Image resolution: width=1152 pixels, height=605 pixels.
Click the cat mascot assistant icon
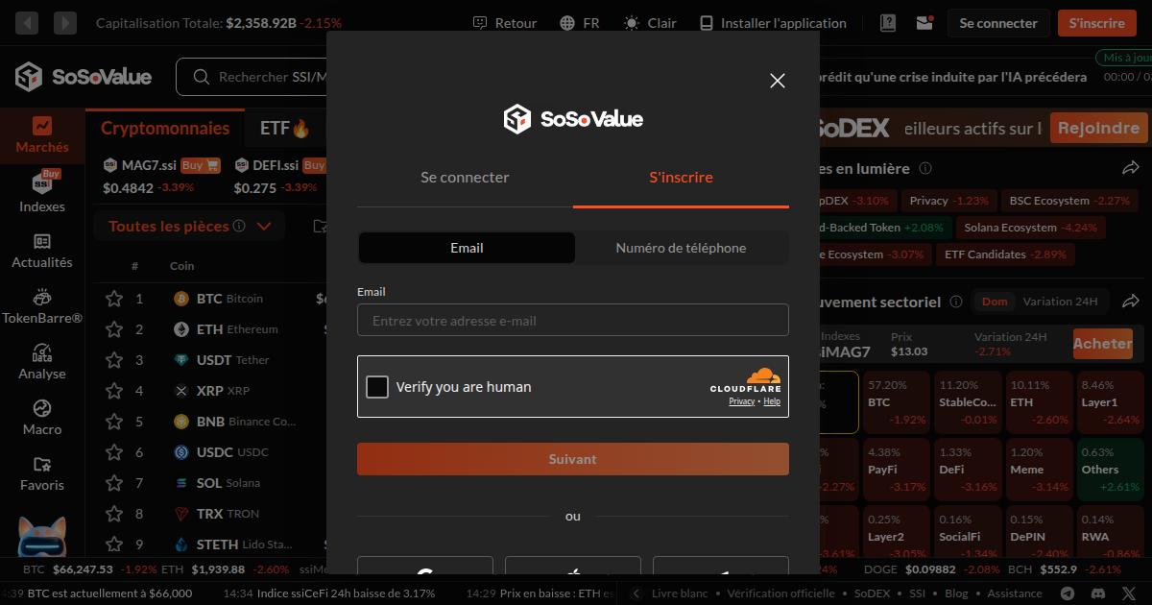pyautogui.click(x=42, y=536)
